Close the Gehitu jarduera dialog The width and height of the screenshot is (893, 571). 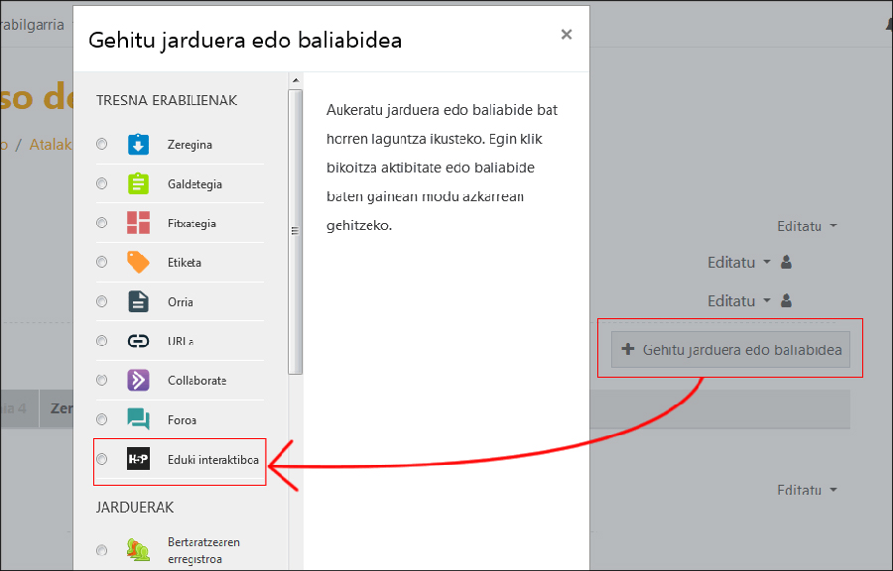pos(566,35)
